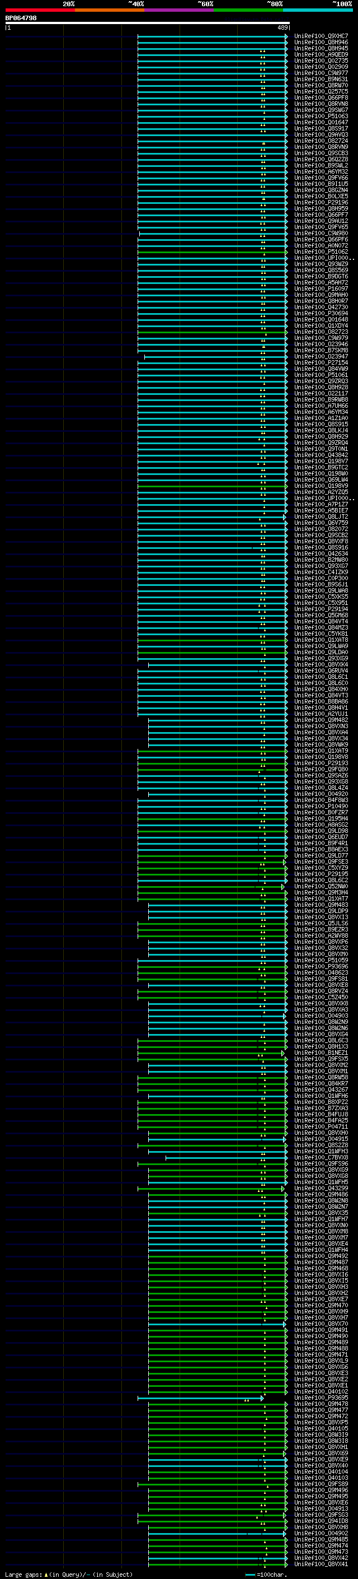Image resolution: width=358 pixels, height=1579 pixels.
Task: Select the orange ~40% legend segment
Action: 110,10
